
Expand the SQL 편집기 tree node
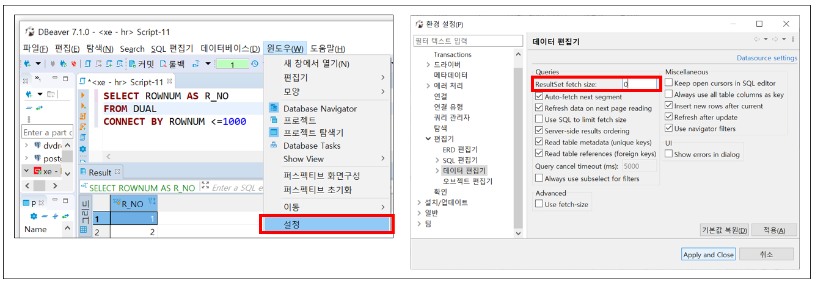pos(437,160)
